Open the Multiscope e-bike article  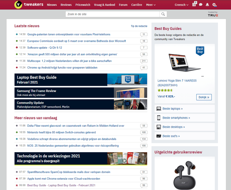[x=69, y=61]
